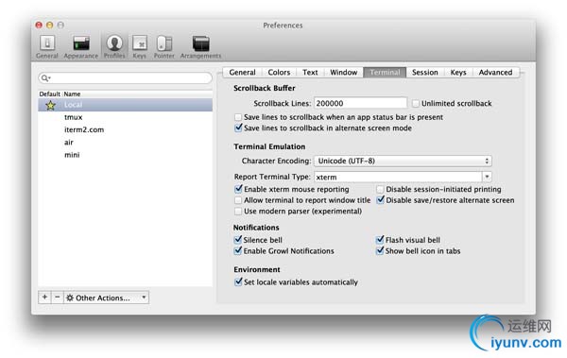Viewport: 567px width, 358px height.
Task: Select the tmux profile
Action: [x=125, y=117]
